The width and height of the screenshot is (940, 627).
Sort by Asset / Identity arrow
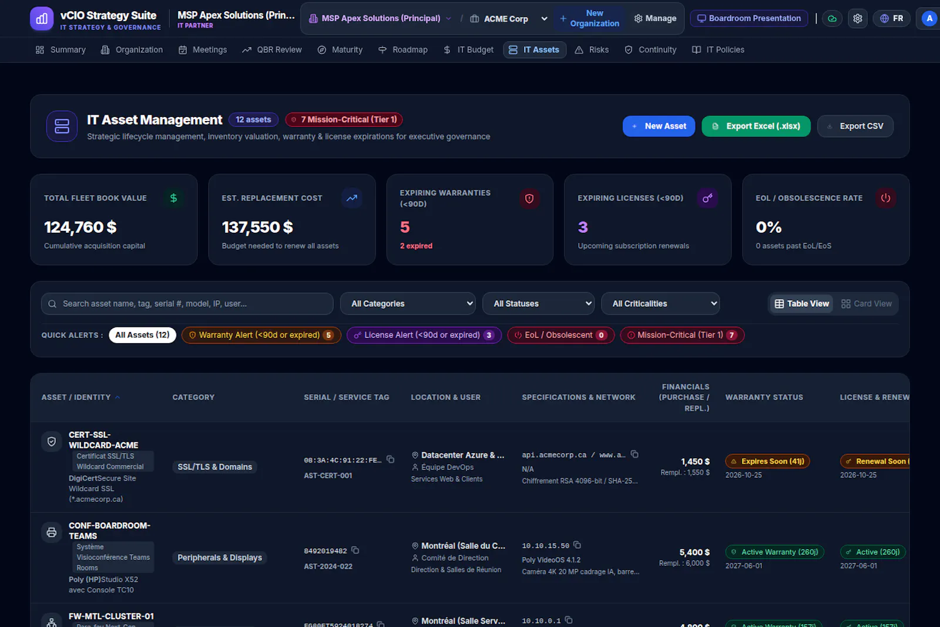(117, 398)
